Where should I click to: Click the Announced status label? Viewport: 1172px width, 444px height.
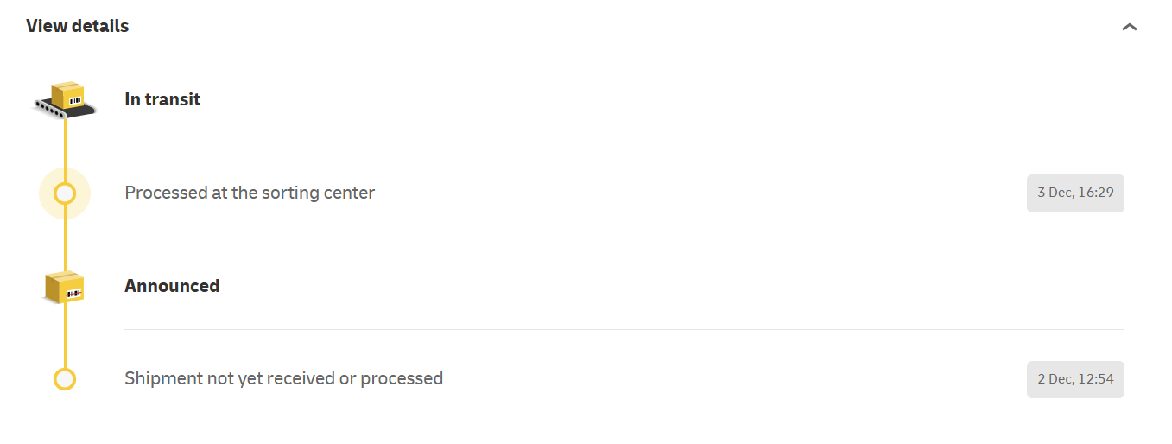tap(172, 286)
